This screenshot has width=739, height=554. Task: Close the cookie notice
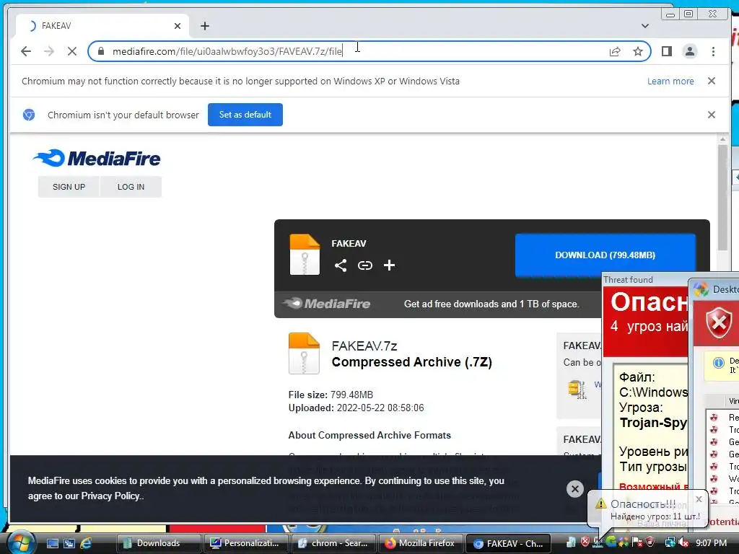click(575, 489)
